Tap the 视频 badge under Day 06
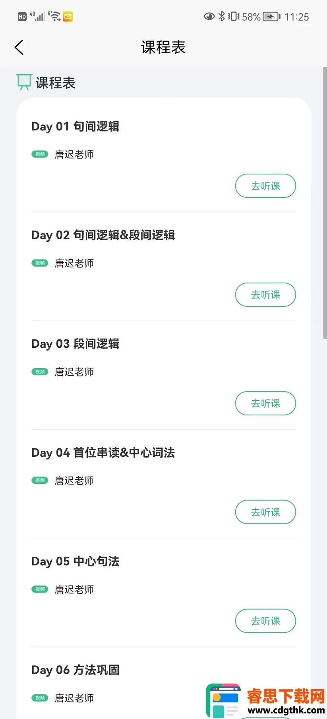 coord(40,698)
